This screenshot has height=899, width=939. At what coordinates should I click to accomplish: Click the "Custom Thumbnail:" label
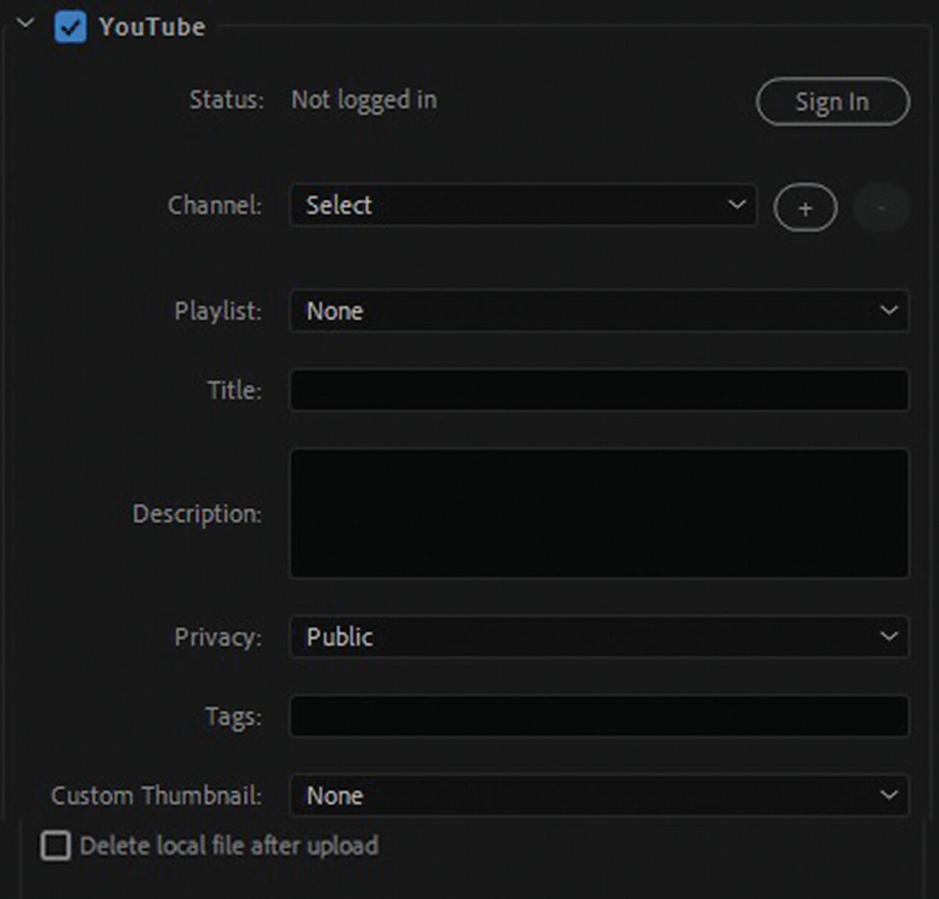click(x=156, y=796)
